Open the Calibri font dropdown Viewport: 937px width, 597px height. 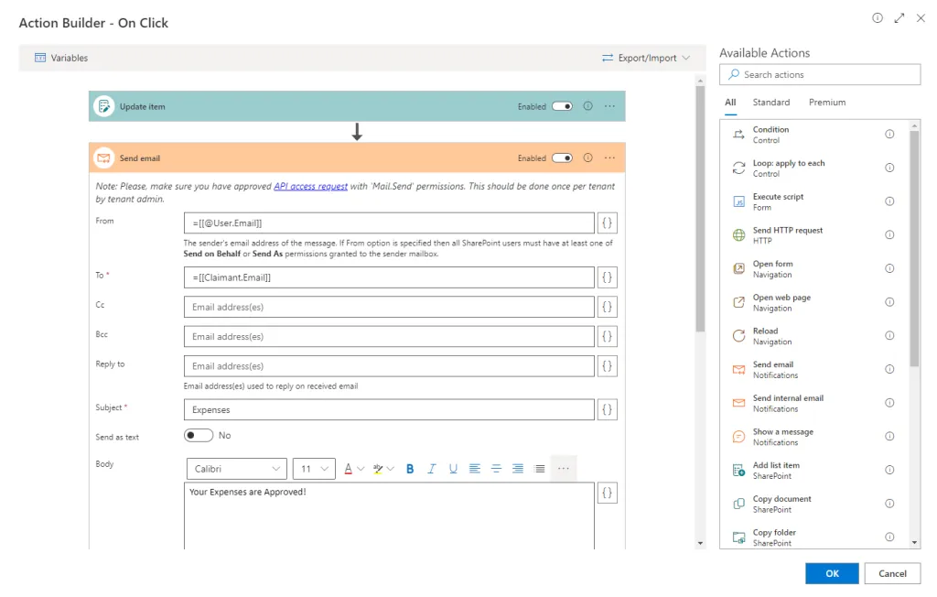pos(236,469)
